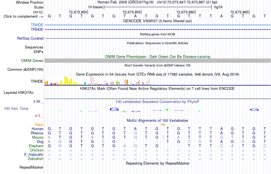Click the 'Click to complement -->' label
The image size is (271, 174).
coord(23,17)
